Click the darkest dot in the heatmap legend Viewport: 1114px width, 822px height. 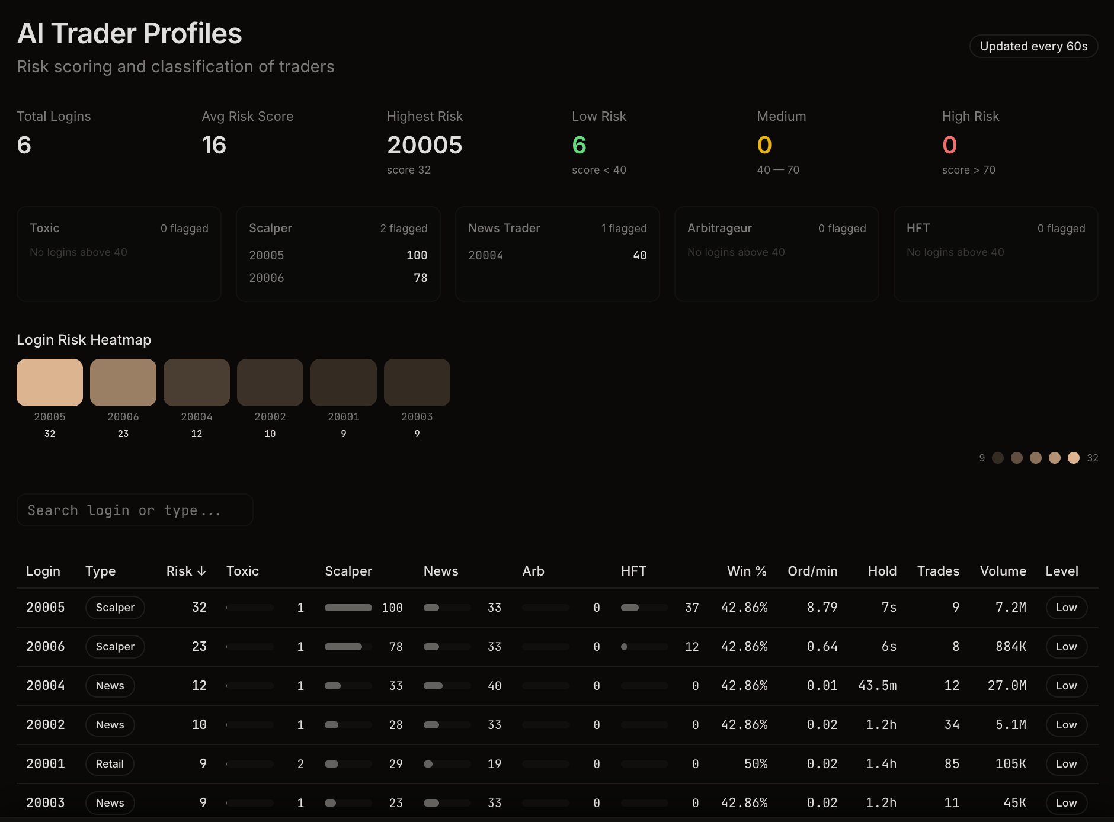998,458
